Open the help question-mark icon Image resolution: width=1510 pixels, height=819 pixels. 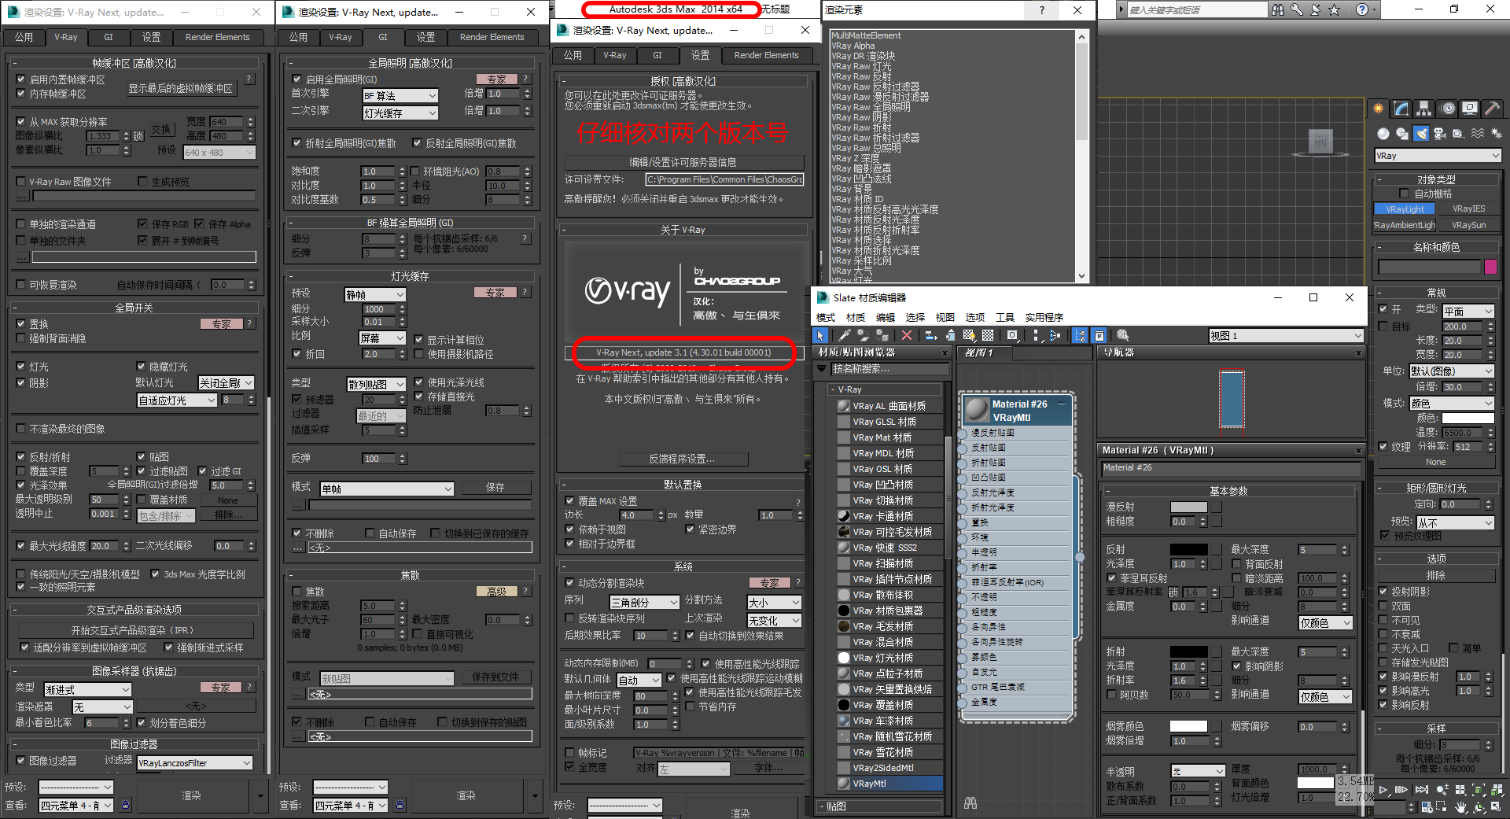tap(1362, 9)
